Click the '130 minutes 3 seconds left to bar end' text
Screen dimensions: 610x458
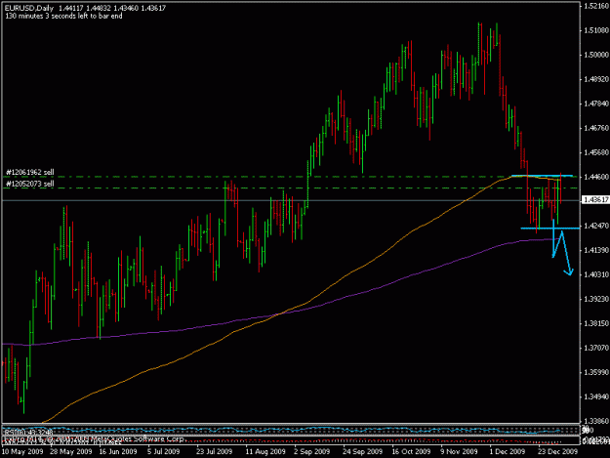[63, 16]
